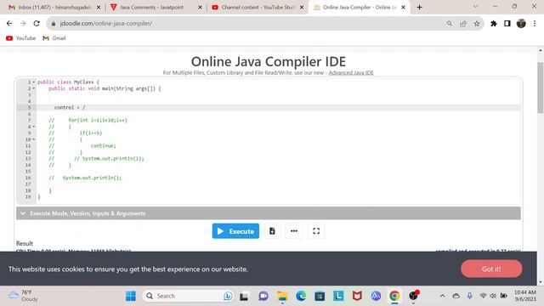Click the 'public class MyClass' line
Screen dimensions: 544x306
tap(68, 82)
